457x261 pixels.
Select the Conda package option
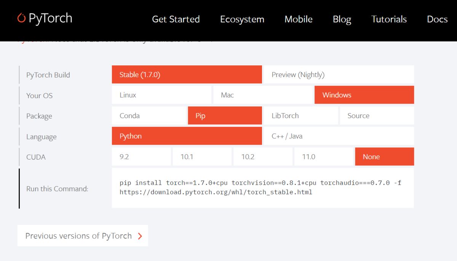tap(149, 115)
